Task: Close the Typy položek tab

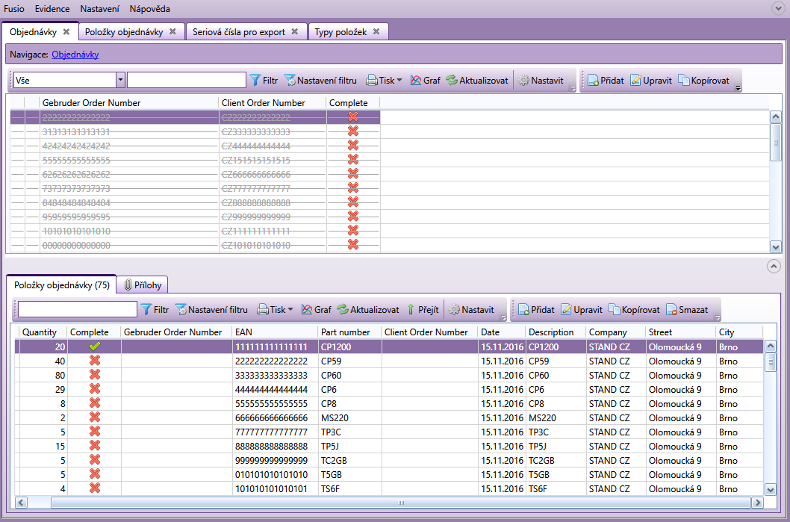Action: [x=376, y=31]
